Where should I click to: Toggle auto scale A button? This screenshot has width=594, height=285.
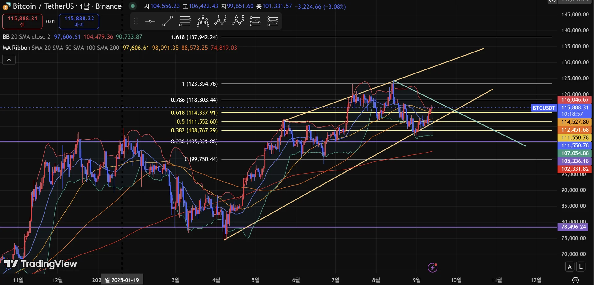(570, 267)
